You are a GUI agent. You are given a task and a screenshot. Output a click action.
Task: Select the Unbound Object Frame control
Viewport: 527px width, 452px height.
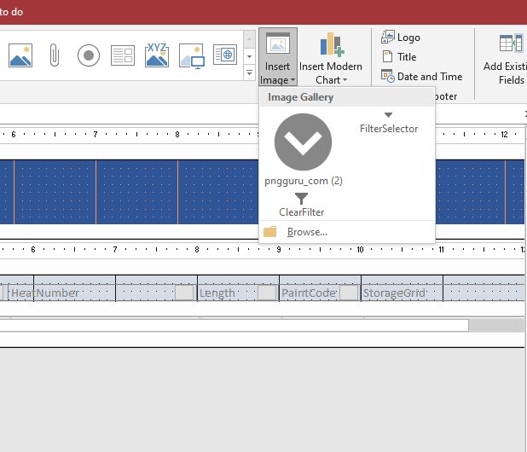[157, 55]
